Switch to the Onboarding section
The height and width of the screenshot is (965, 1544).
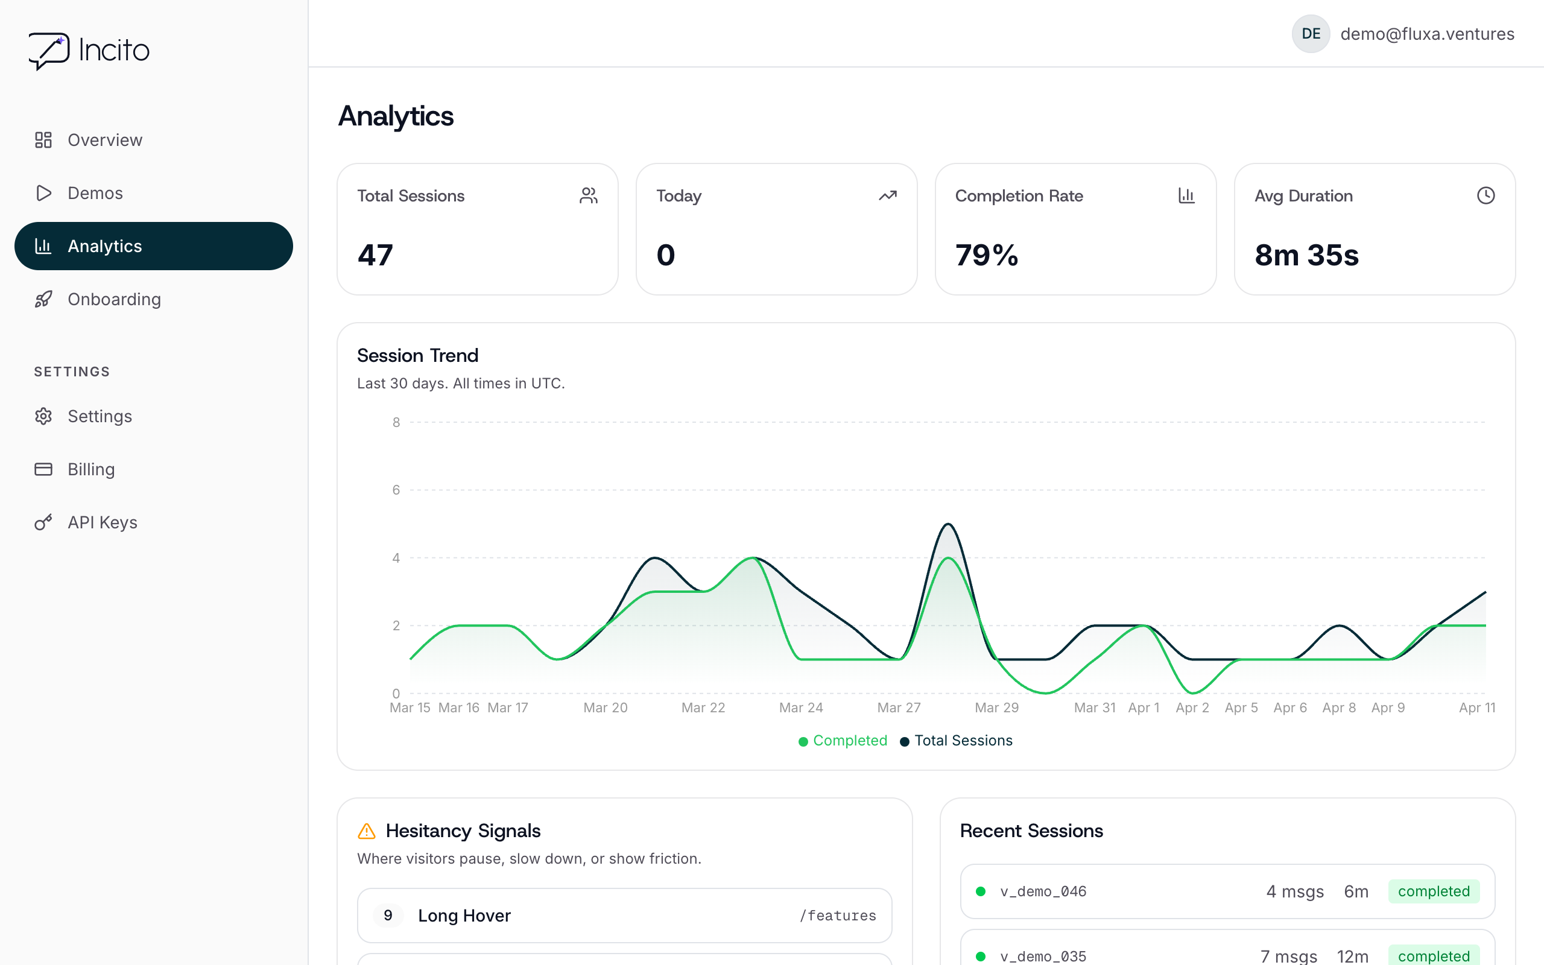click(114, 299)
